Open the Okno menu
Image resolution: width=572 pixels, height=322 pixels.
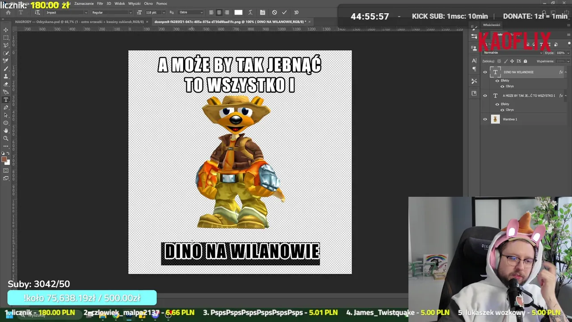coord(148,4)
